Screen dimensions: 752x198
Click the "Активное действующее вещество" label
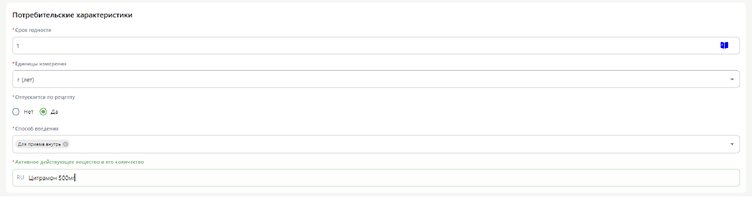tap(79, 162)
